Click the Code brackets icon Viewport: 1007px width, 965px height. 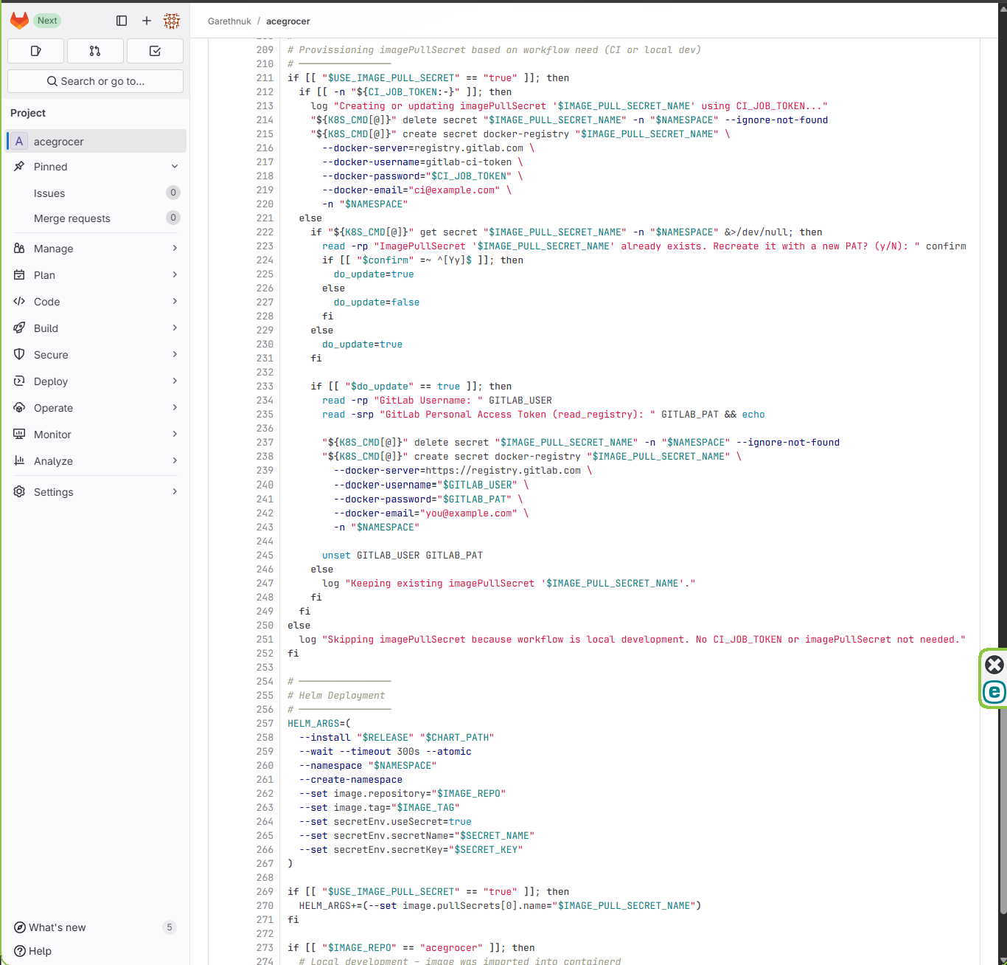pyautogui.click(x=19, y=302)
